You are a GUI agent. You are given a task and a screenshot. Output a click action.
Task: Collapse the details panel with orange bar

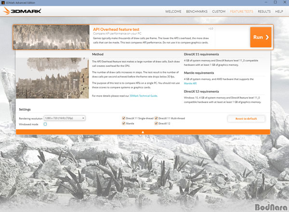pyautogui.click(x=143, y=132)
